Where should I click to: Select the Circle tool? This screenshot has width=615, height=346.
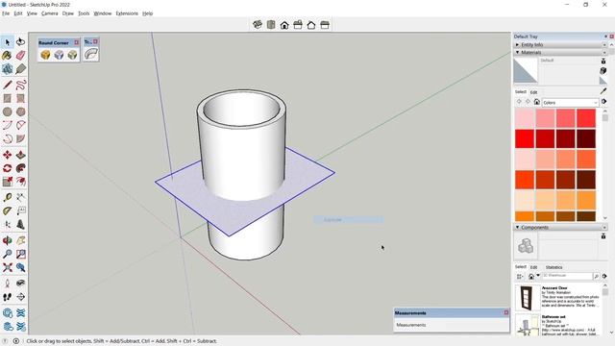(x=8, y=111)
